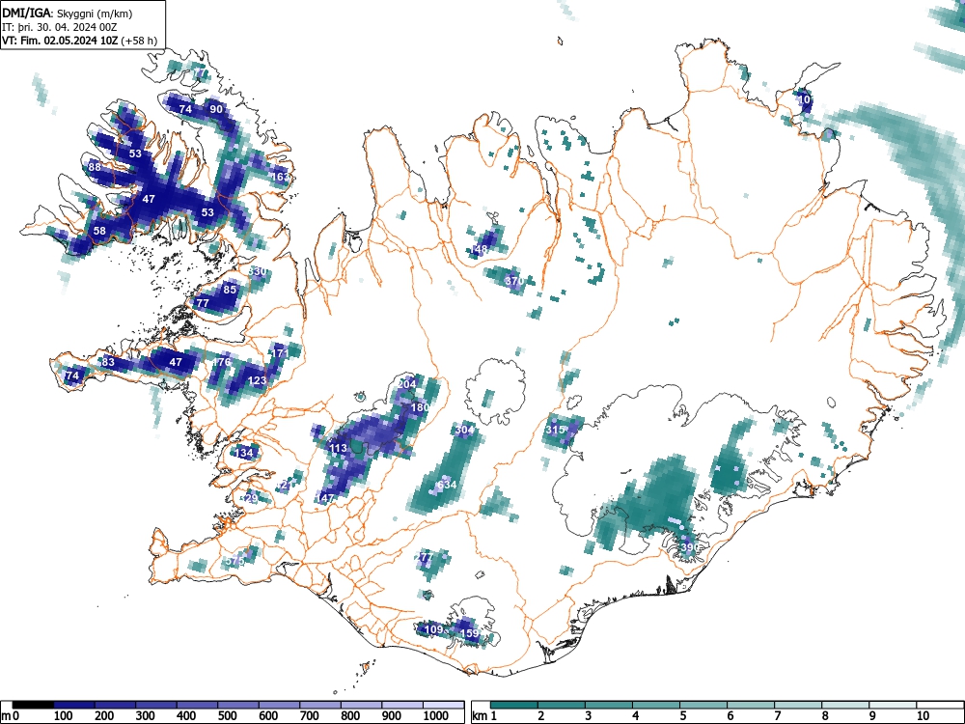Click the "370" visibility value in the north
The height and width of the screenshot is (724, 965).
514,281
